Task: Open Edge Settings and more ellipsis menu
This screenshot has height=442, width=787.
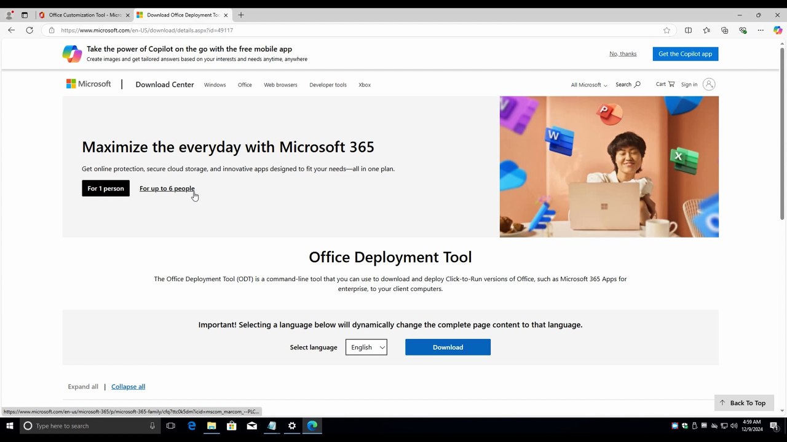Action: click(x=761, y=30)
